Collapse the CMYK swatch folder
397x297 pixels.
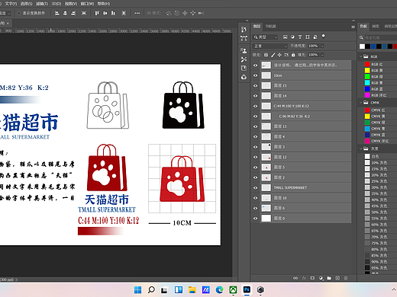click(x=361, y=103)
